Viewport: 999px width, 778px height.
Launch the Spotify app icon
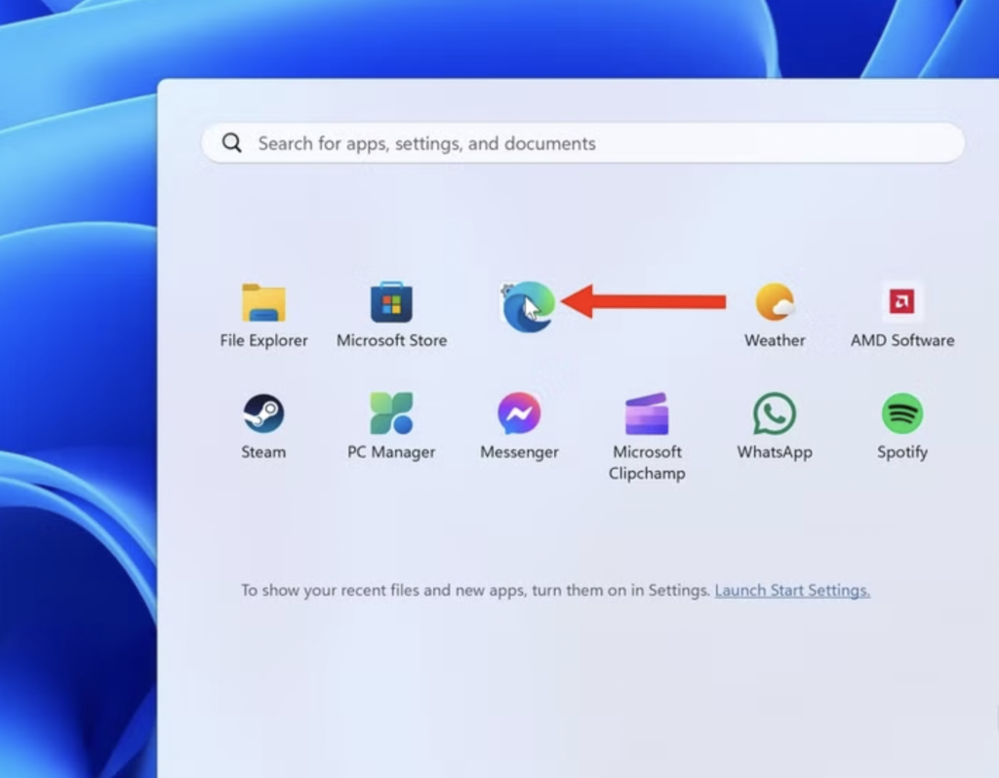[x=901, y=414]
